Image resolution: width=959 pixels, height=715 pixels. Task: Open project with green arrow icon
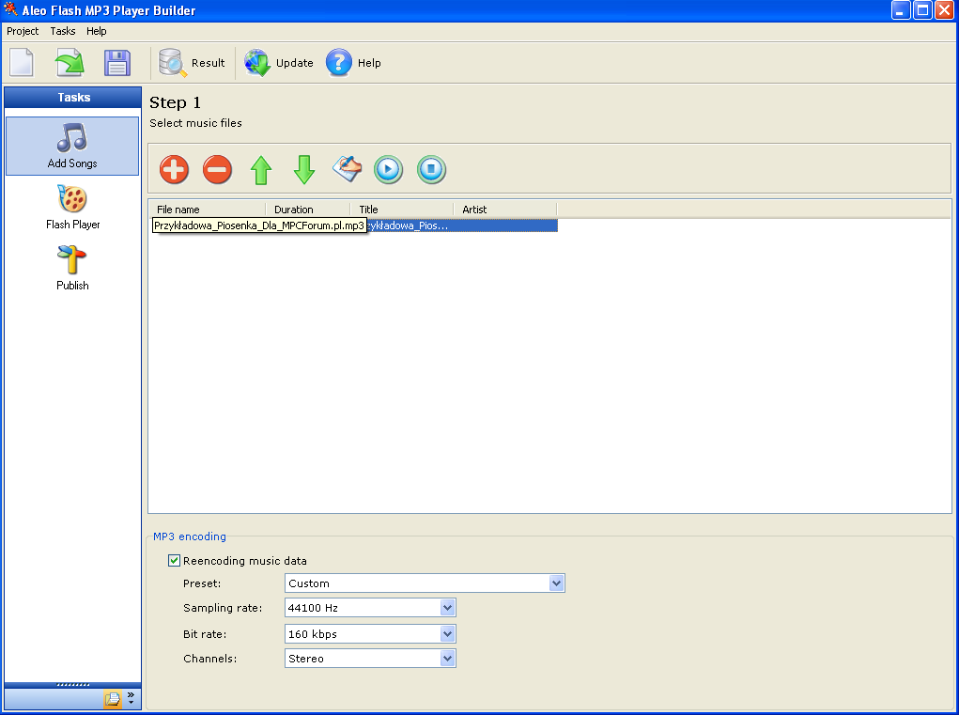(70, 62)
